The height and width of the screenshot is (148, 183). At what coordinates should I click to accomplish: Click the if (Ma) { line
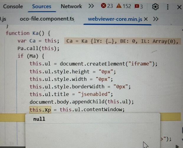(31, 56)
